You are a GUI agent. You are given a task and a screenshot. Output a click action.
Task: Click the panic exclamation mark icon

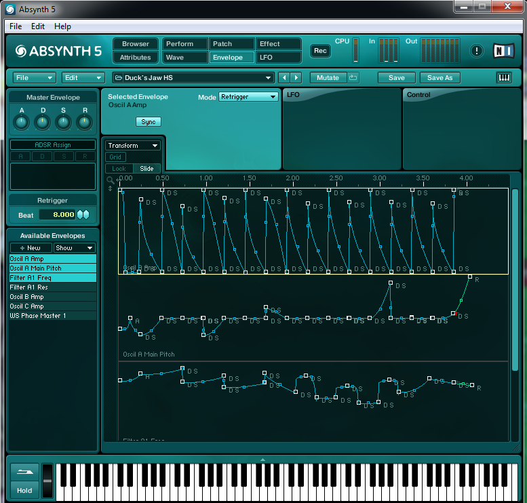click(x=476, y=51)
